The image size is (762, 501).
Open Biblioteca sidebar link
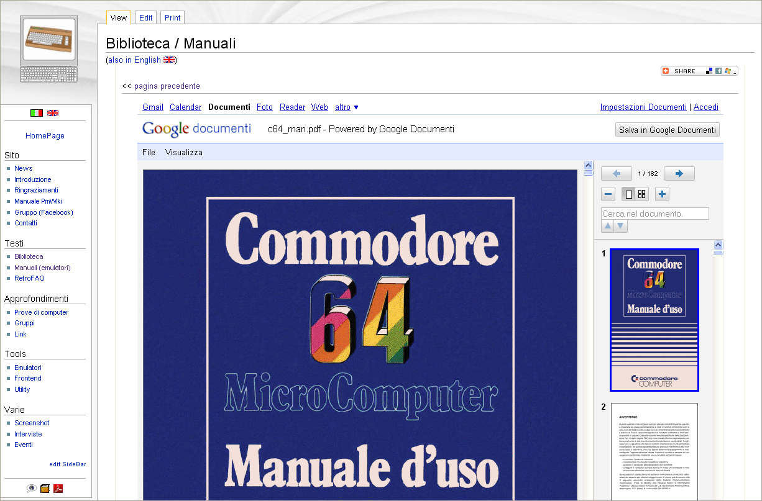[x=29, y=256]
